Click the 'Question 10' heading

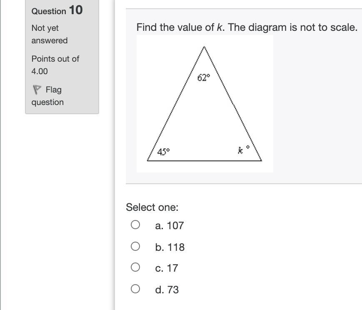(x=57, y=10)
